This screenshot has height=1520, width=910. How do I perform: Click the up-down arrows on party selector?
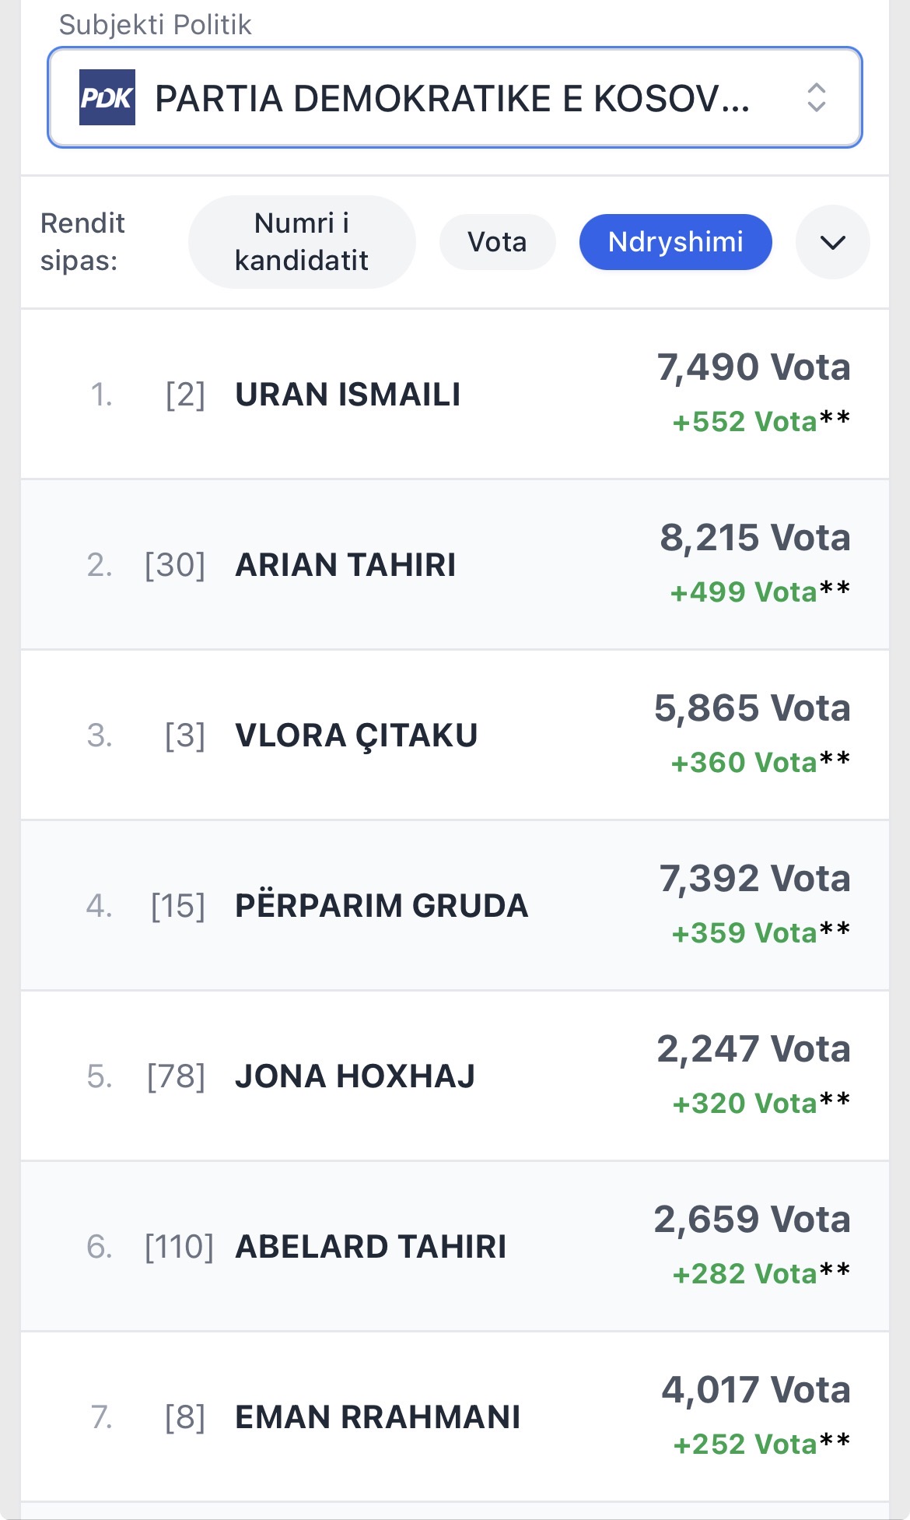point(816,98)
